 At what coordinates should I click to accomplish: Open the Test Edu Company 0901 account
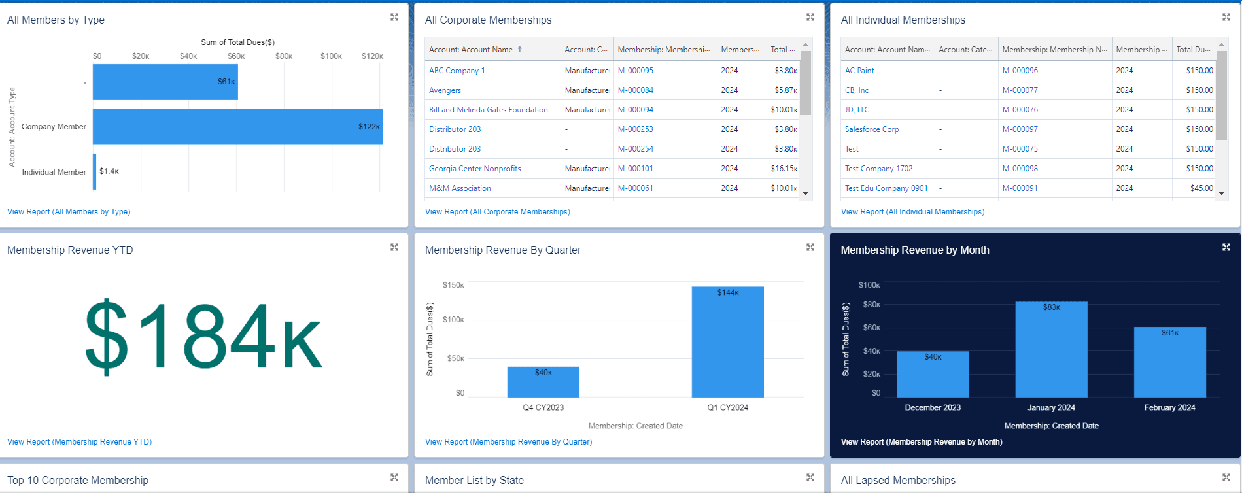click(886, 188)
